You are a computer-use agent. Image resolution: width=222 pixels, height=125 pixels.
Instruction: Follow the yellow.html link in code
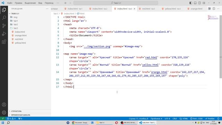150,65
